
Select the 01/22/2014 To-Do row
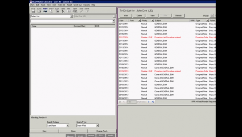(x=167, y=27)
